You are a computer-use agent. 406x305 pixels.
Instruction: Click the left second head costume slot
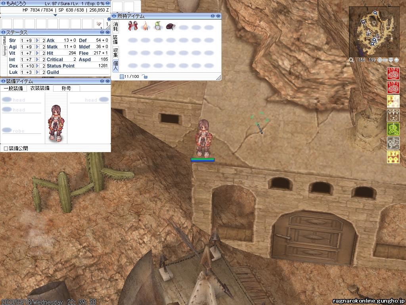(21, 110)
